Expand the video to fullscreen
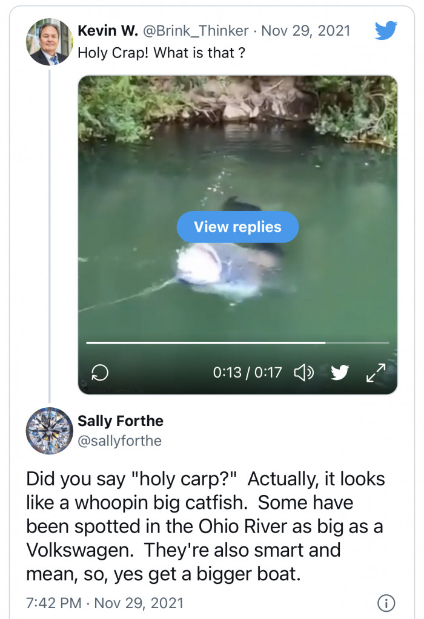 point(376,373)
